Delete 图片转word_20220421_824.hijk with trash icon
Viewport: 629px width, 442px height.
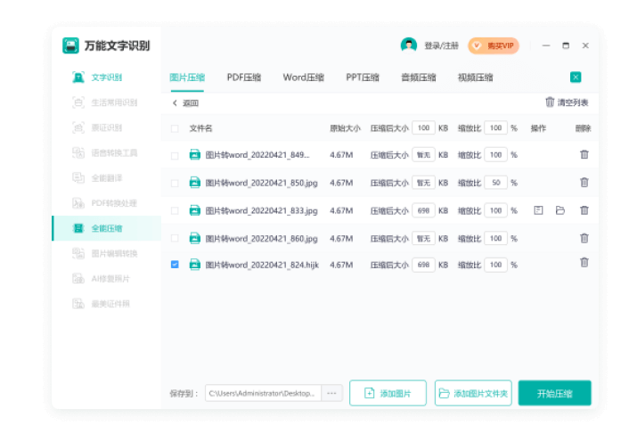point(584,262)
